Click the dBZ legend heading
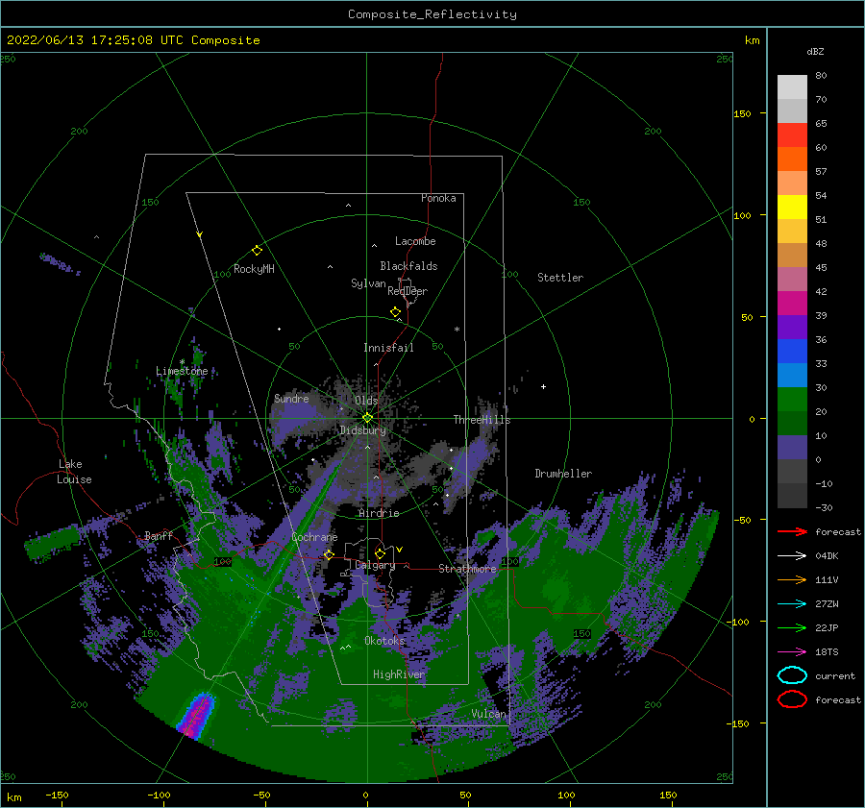Image resolution: width=865 pixels, height=808 pixels. [815, 51]
